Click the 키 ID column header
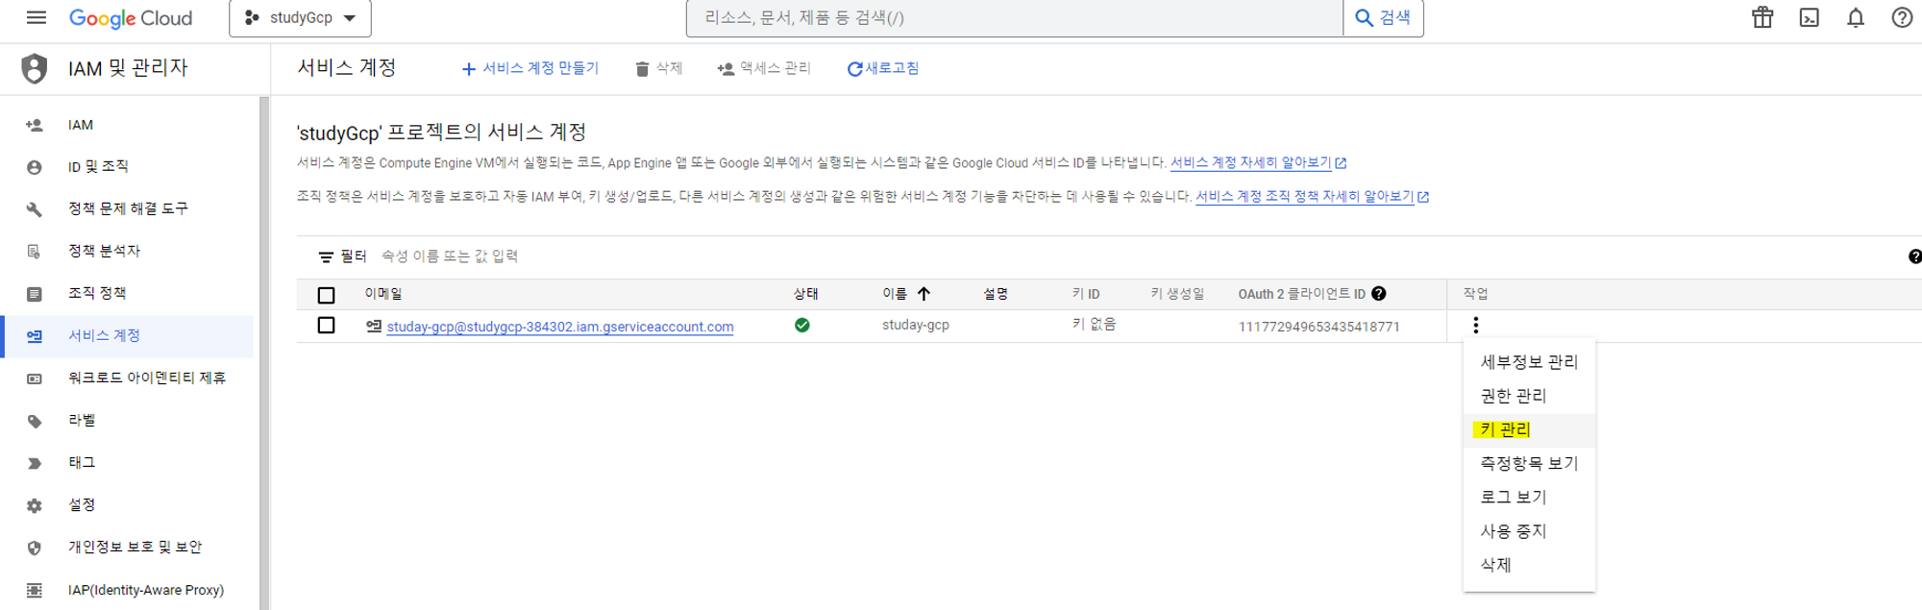The width and height of the screenshot is (1922, 610). pyautogui.click(x=1086, y=294)
